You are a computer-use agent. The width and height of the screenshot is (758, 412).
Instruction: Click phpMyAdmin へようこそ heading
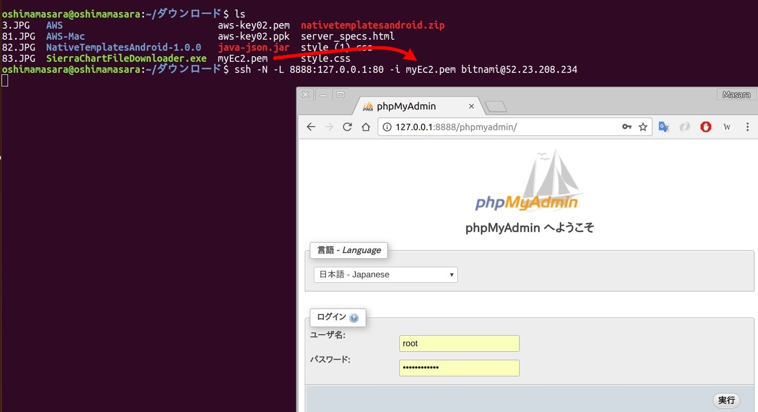click(530, 228)
